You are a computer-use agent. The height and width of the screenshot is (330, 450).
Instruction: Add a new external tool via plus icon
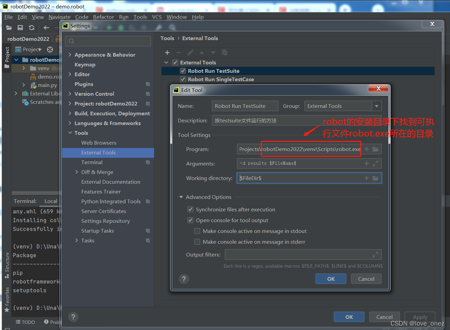(167, 53)
